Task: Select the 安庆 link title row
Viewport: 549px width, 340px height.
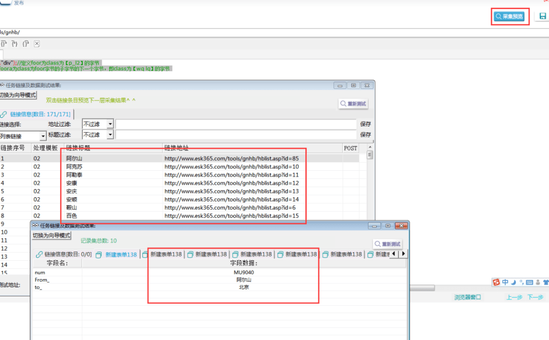Action: 72,191
